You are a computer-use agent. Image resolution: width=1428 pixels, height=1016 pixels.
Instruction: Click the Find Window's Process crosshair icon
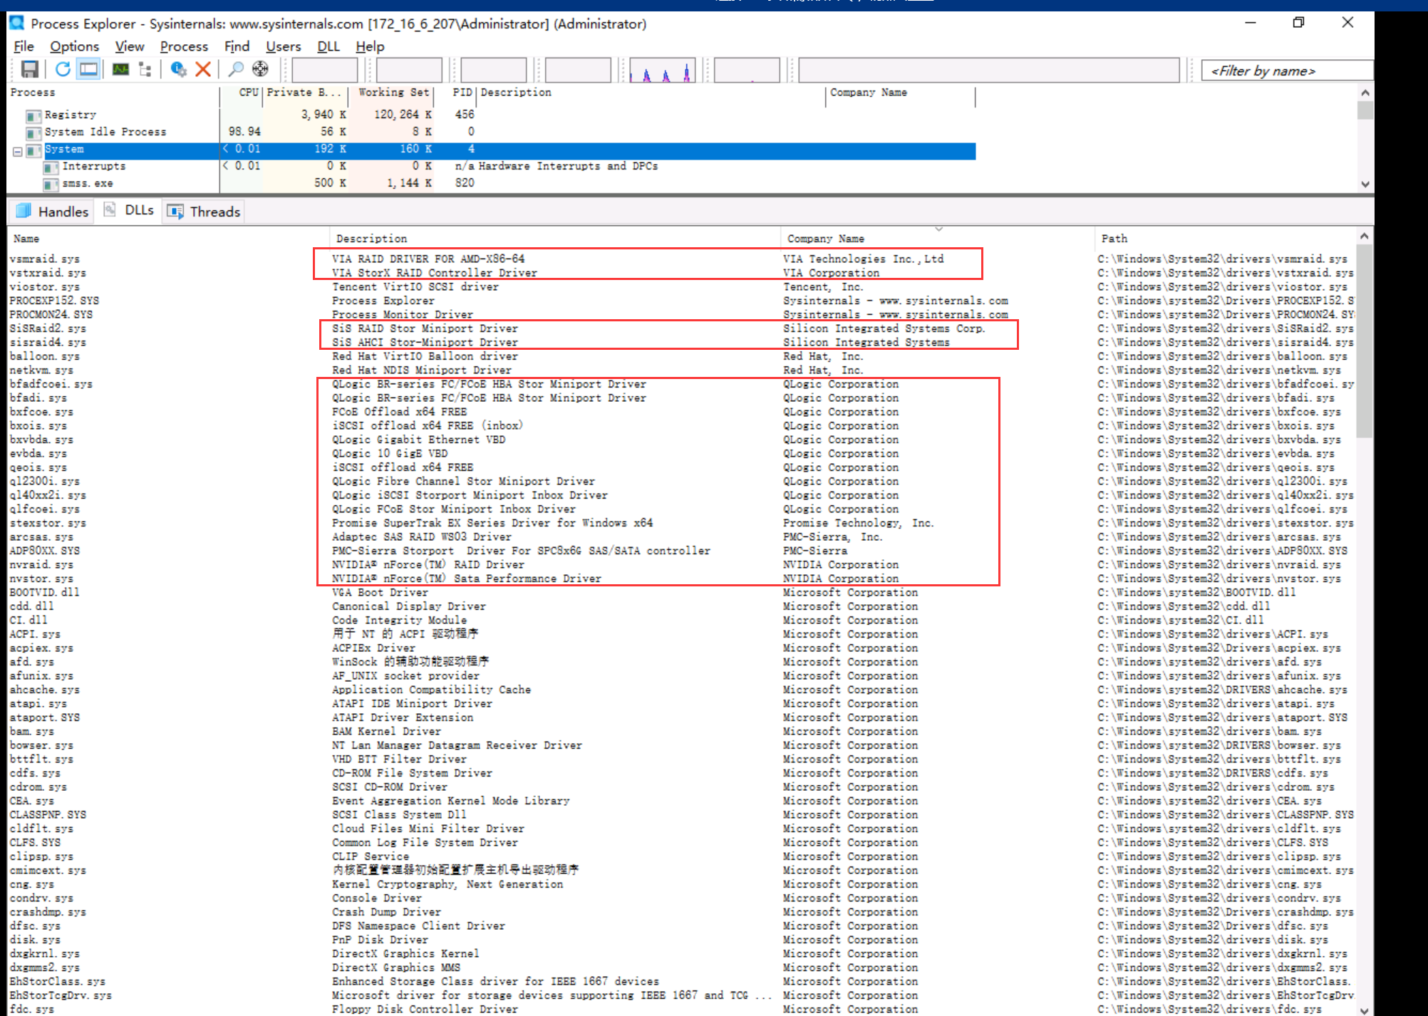point(260,69)
